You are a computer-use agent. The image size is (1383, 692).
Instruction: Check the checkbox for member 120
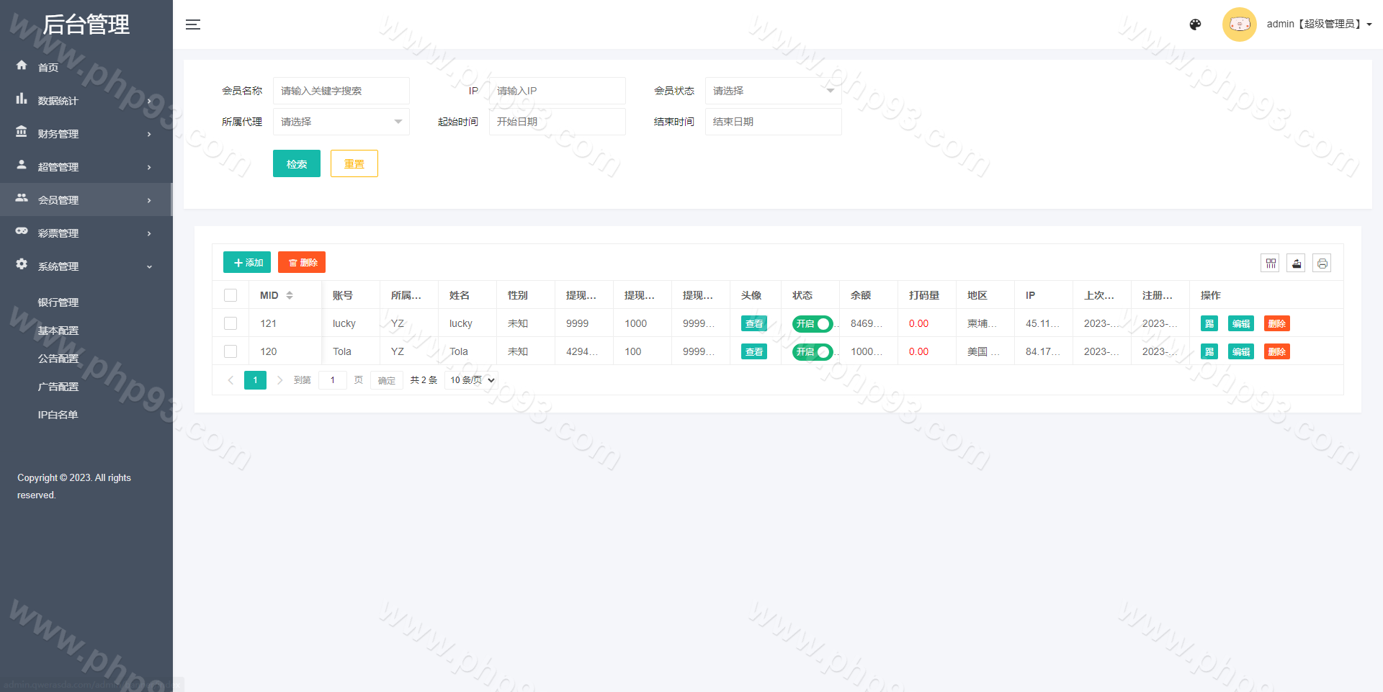230,351
